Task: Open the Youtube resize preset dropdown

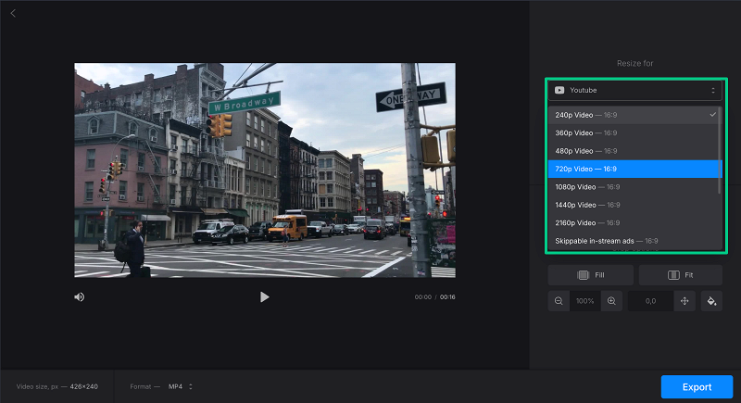Action: (635, 90)
